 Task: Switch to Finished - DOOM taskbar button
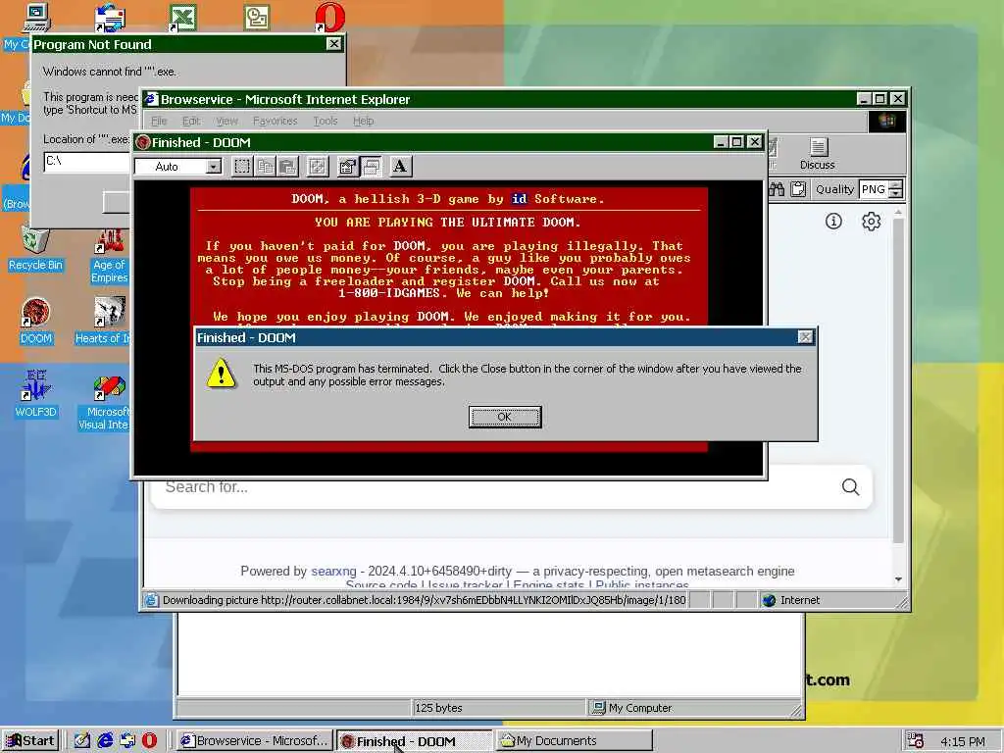click(414, 741)
